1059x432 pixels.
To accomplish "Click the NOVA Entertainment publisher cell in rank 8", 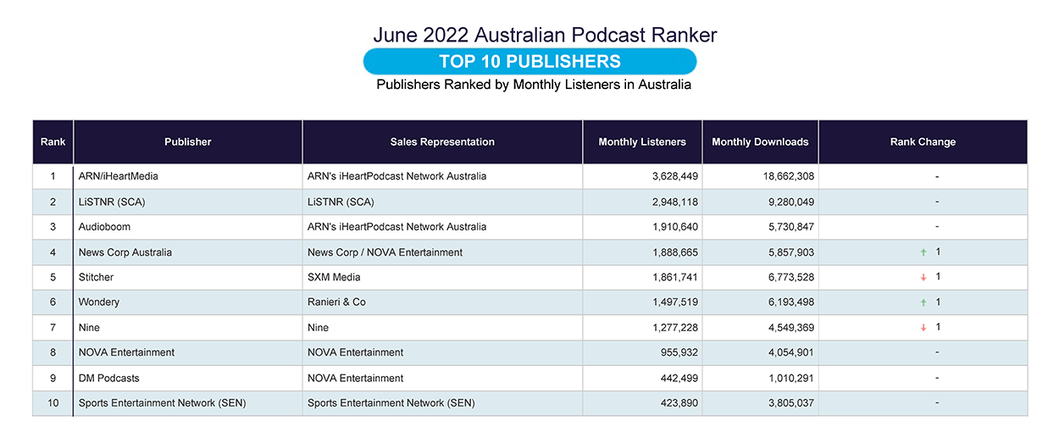I will (x=188, y=352).
